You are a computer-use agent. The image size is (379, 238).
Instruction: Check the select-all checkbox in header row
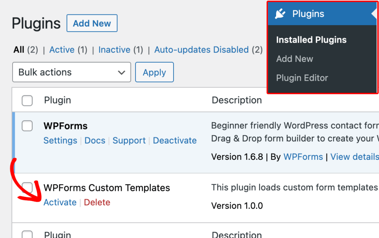27,100
